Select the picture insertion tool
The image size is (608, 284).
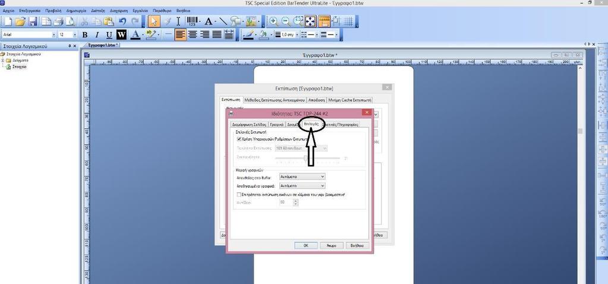[251, 22]
